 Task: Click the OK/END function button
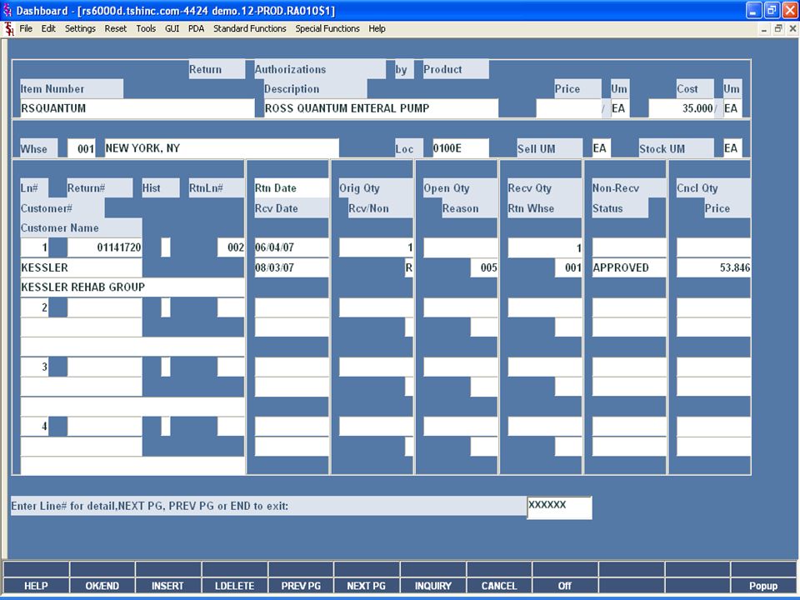click(102, 586)
